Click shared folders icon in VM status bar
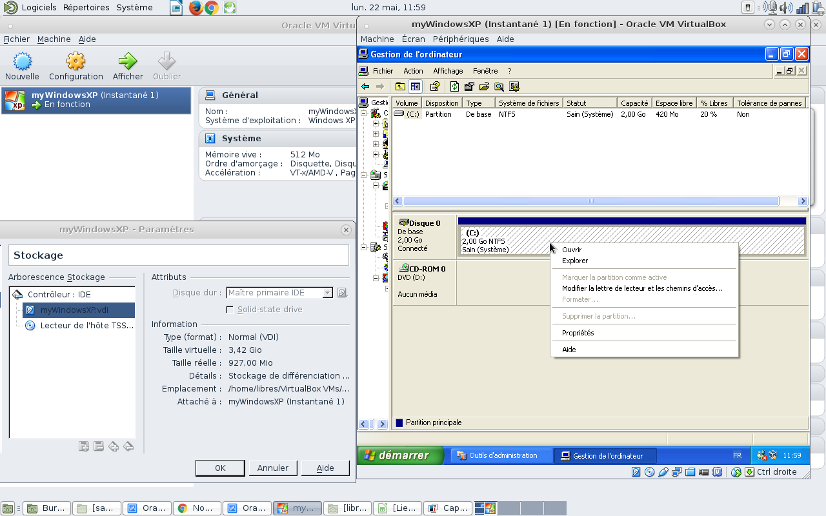This screenshot has width=826, height=516. [x=690, y=472]
